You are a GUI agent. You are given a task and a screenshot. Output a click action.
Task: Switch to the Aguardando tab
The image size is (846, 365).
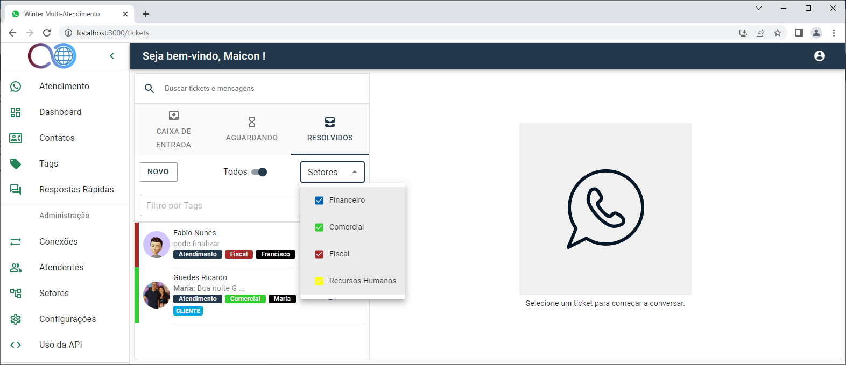pos(251,129)
